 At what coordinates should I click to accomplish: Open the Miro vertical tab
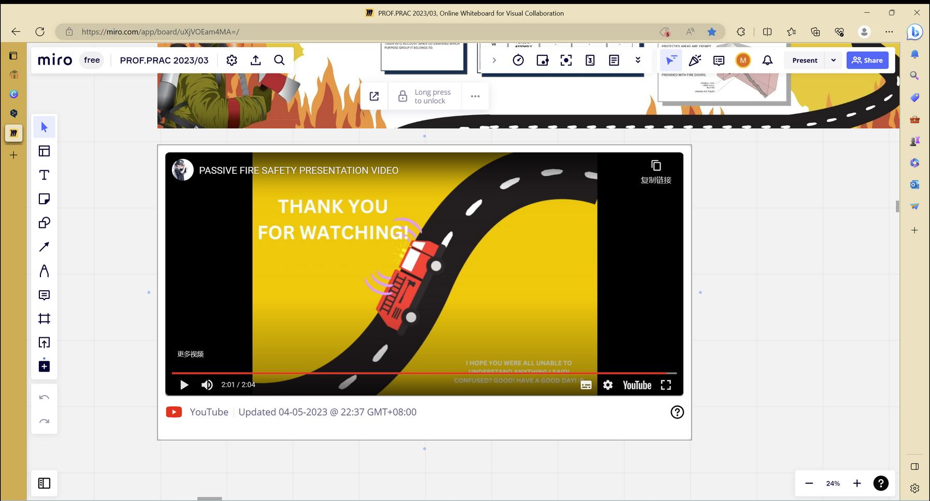13,133
